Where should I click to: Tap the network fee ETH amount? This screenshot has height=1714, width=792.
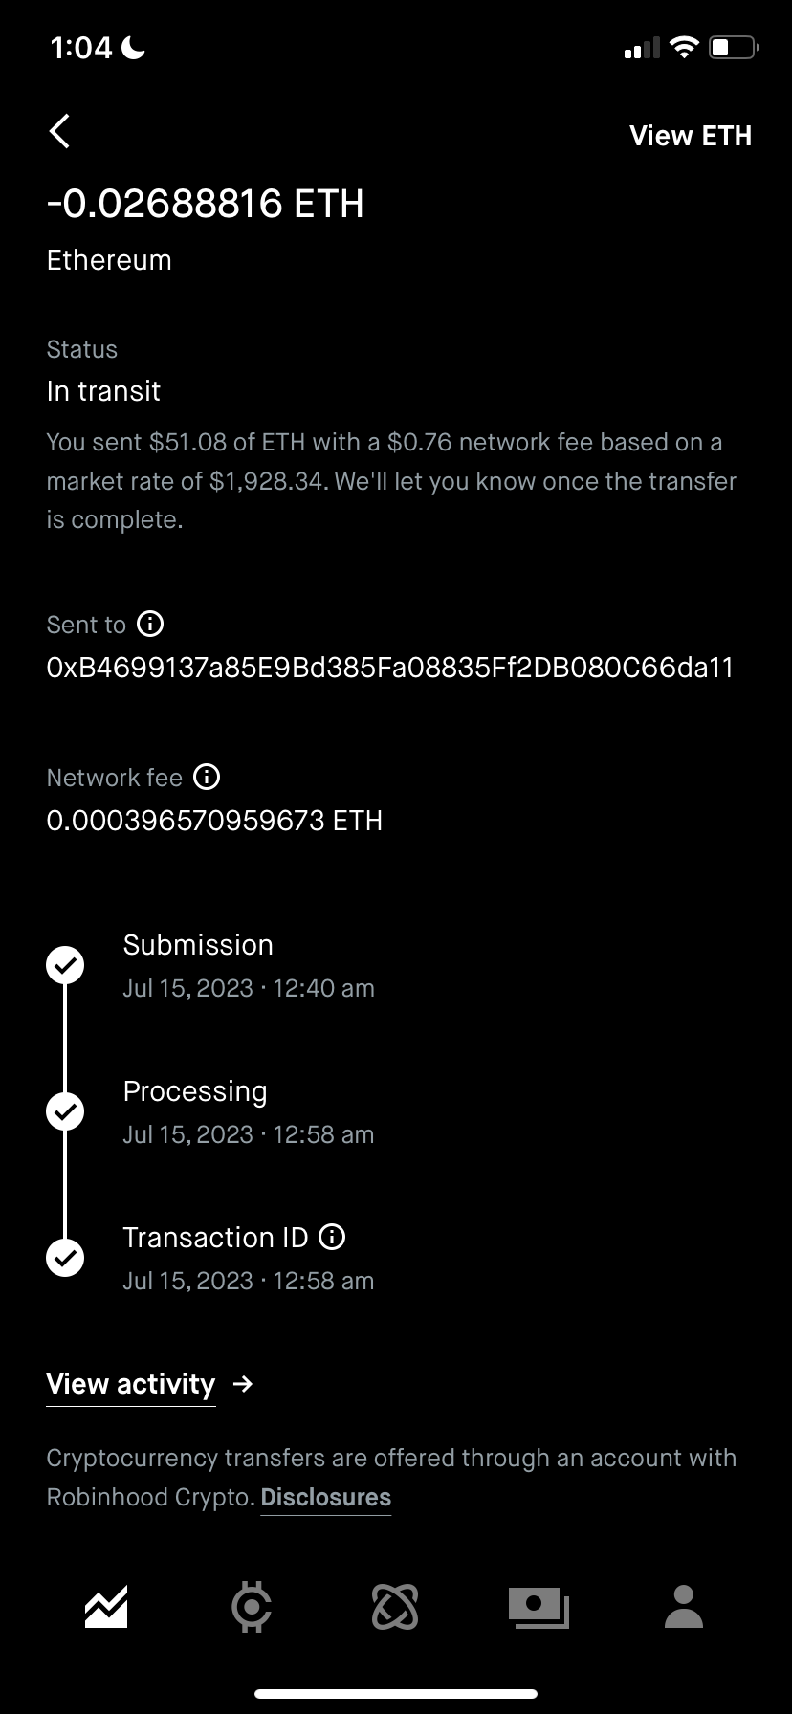pyautogui.click(x=214, y=821)
